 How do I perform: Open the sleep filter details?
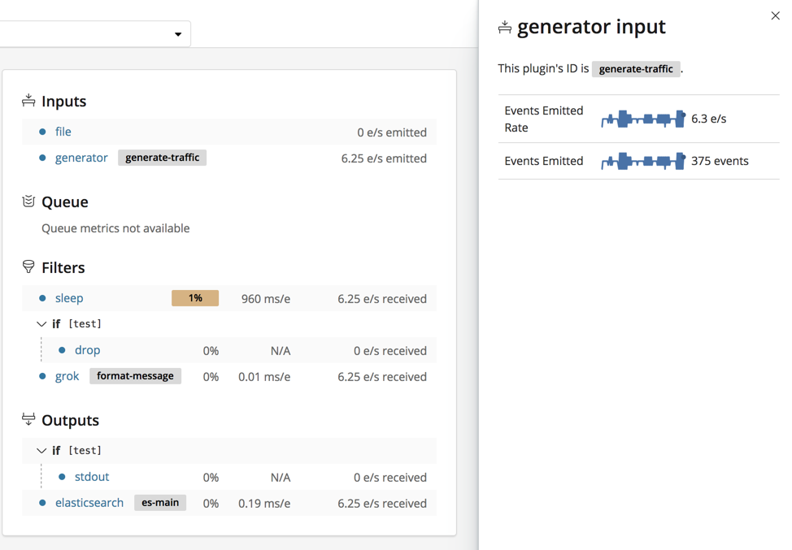pos(69,297)
